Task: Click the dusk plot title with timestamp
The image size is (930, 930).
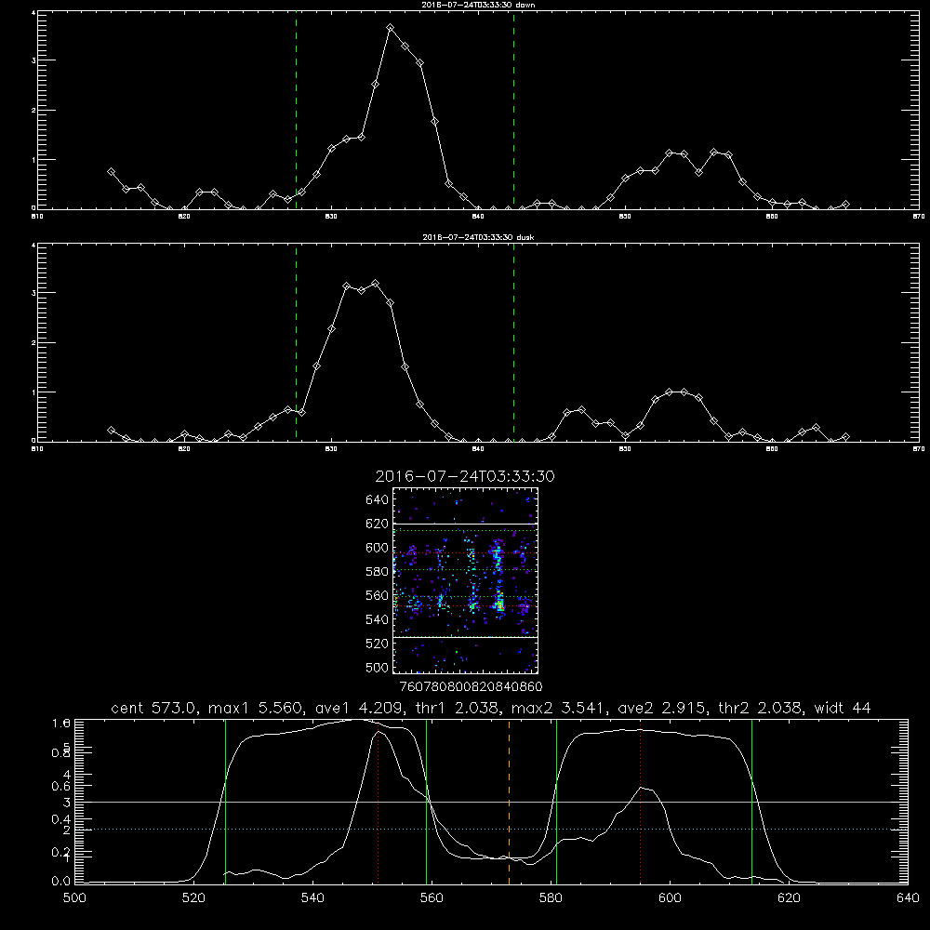Action: tap(478, 237)
